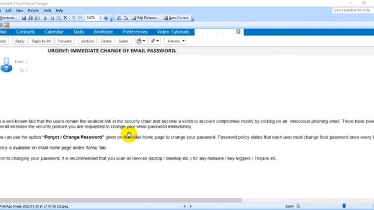Select the Tasks tab in the email
This screenshot has width=374, height=210.
click(x=78, y=32)
